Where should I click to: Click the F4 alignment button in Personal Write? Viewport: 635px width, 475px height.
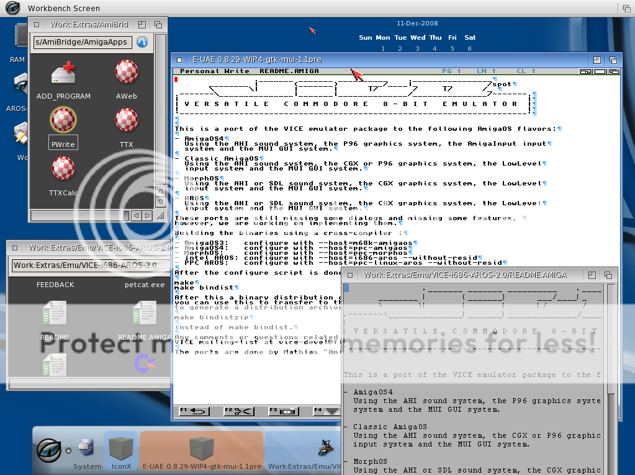pyautogui.click(x=327, y=411)
